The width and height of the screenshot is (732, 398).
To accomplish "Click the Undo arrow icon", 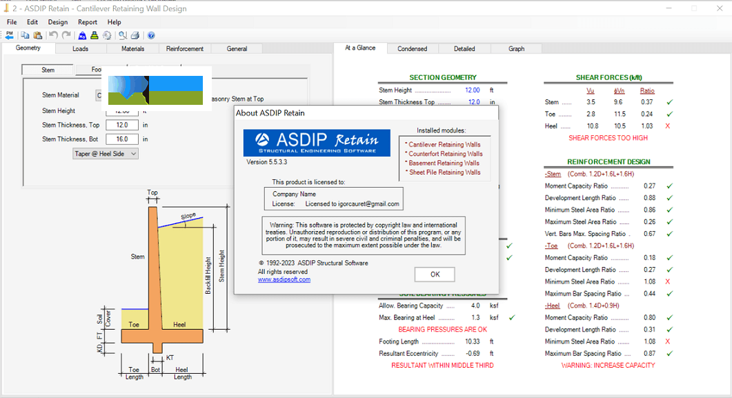I will [x=53, y=35].
